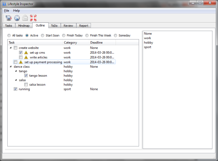Switch to the Tasks tab
218x161 pixels.
(8, 25)
